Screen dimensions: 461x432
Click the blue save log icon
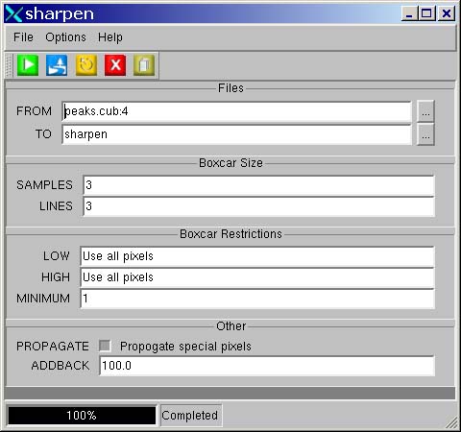[57, 65]
